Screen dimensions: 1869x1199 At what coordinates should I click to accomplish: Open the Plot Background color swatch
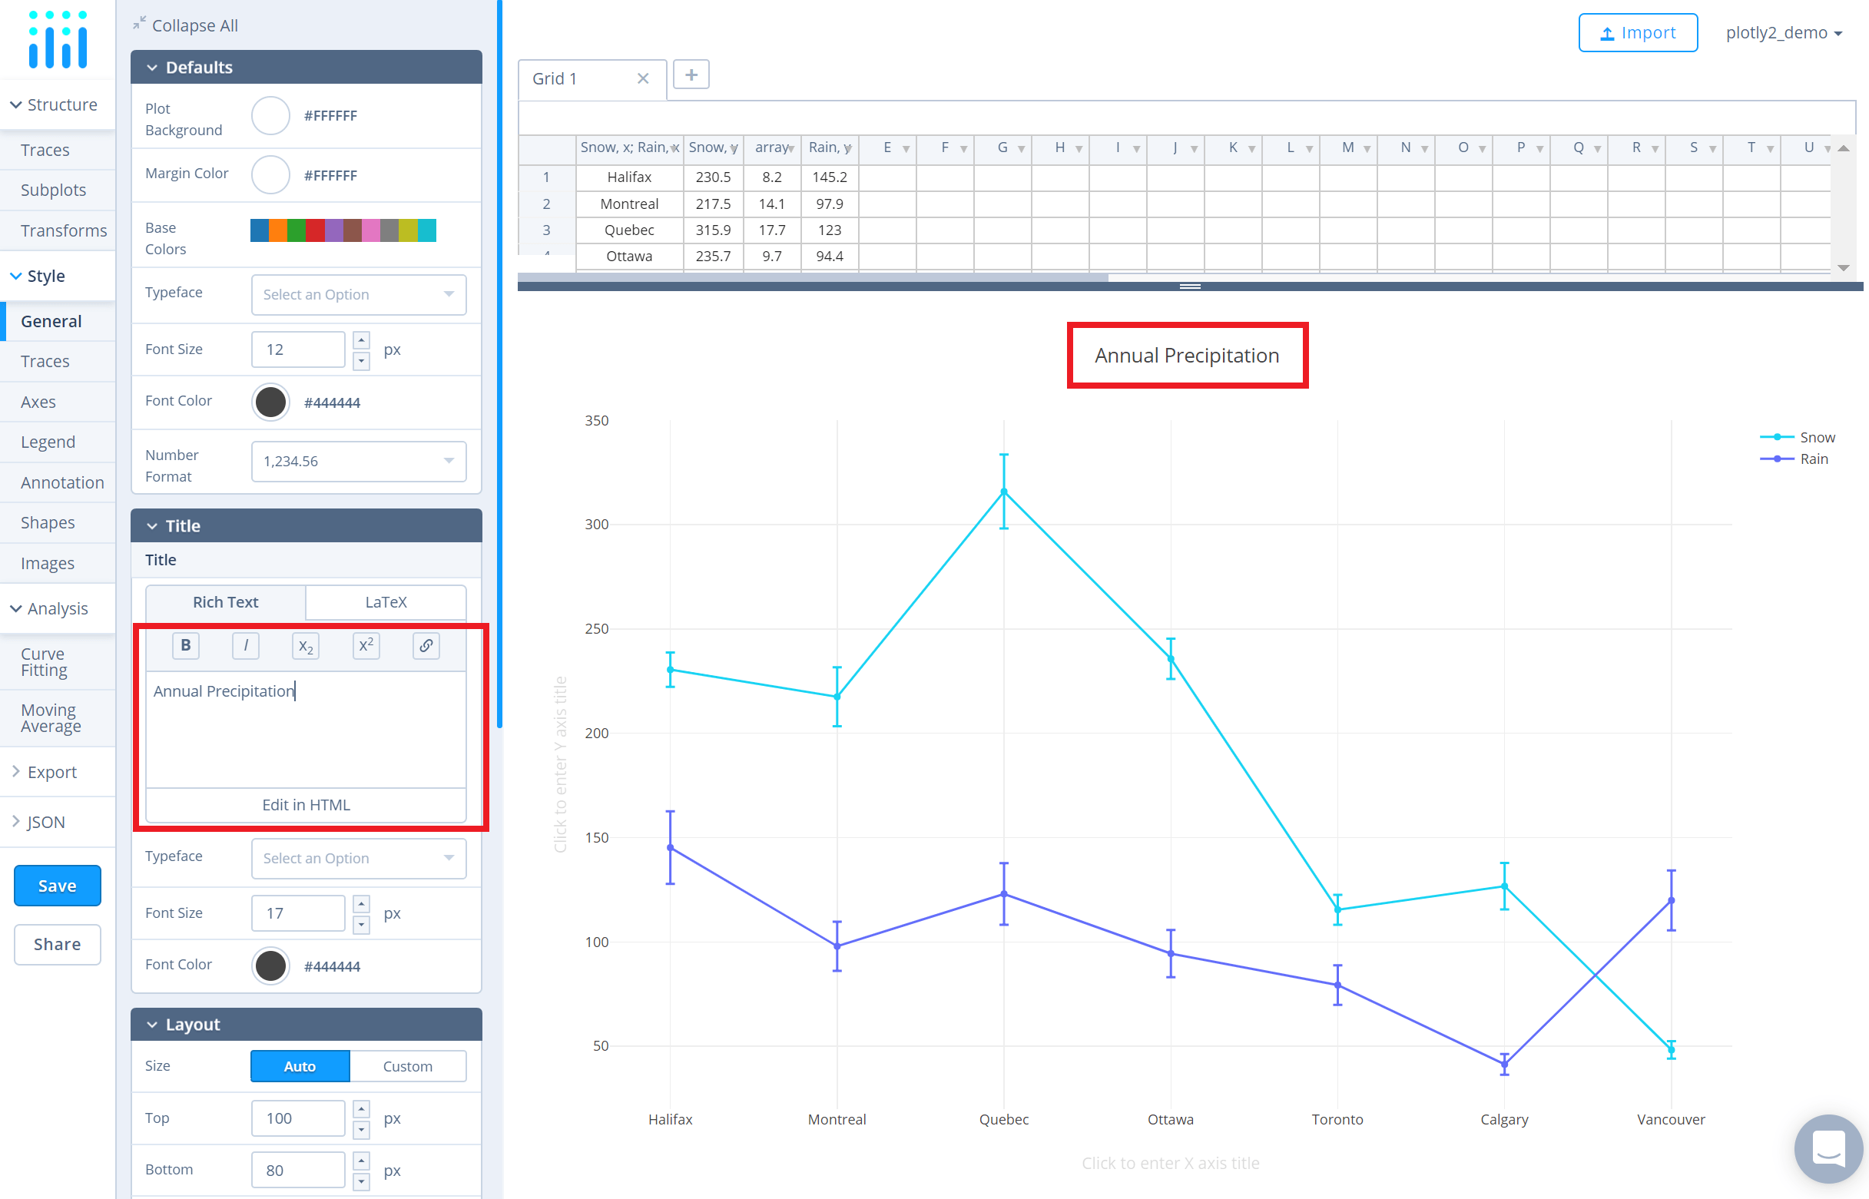[270, 116]
